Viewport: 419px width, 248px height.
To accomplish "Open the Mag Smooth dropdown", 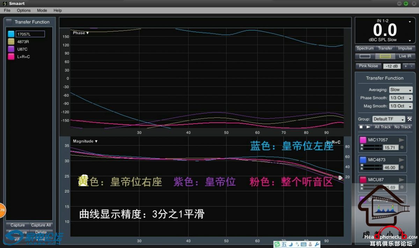I will coord(401,106).
